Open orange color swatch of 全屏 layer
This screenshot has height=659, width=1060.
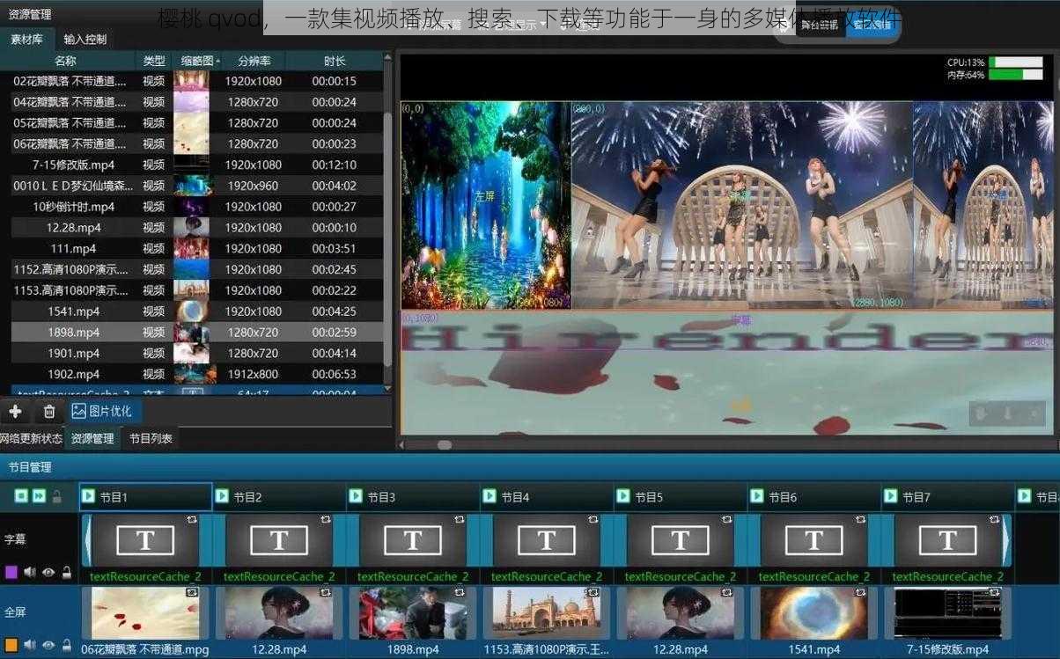coord(11,645)
